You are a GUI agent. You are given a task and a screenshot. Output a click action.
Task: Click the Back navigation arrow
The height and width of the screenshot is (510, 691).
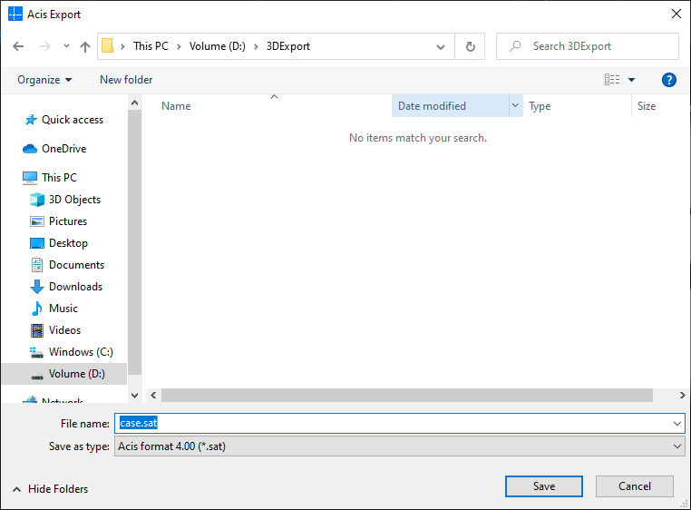point(18,46)
